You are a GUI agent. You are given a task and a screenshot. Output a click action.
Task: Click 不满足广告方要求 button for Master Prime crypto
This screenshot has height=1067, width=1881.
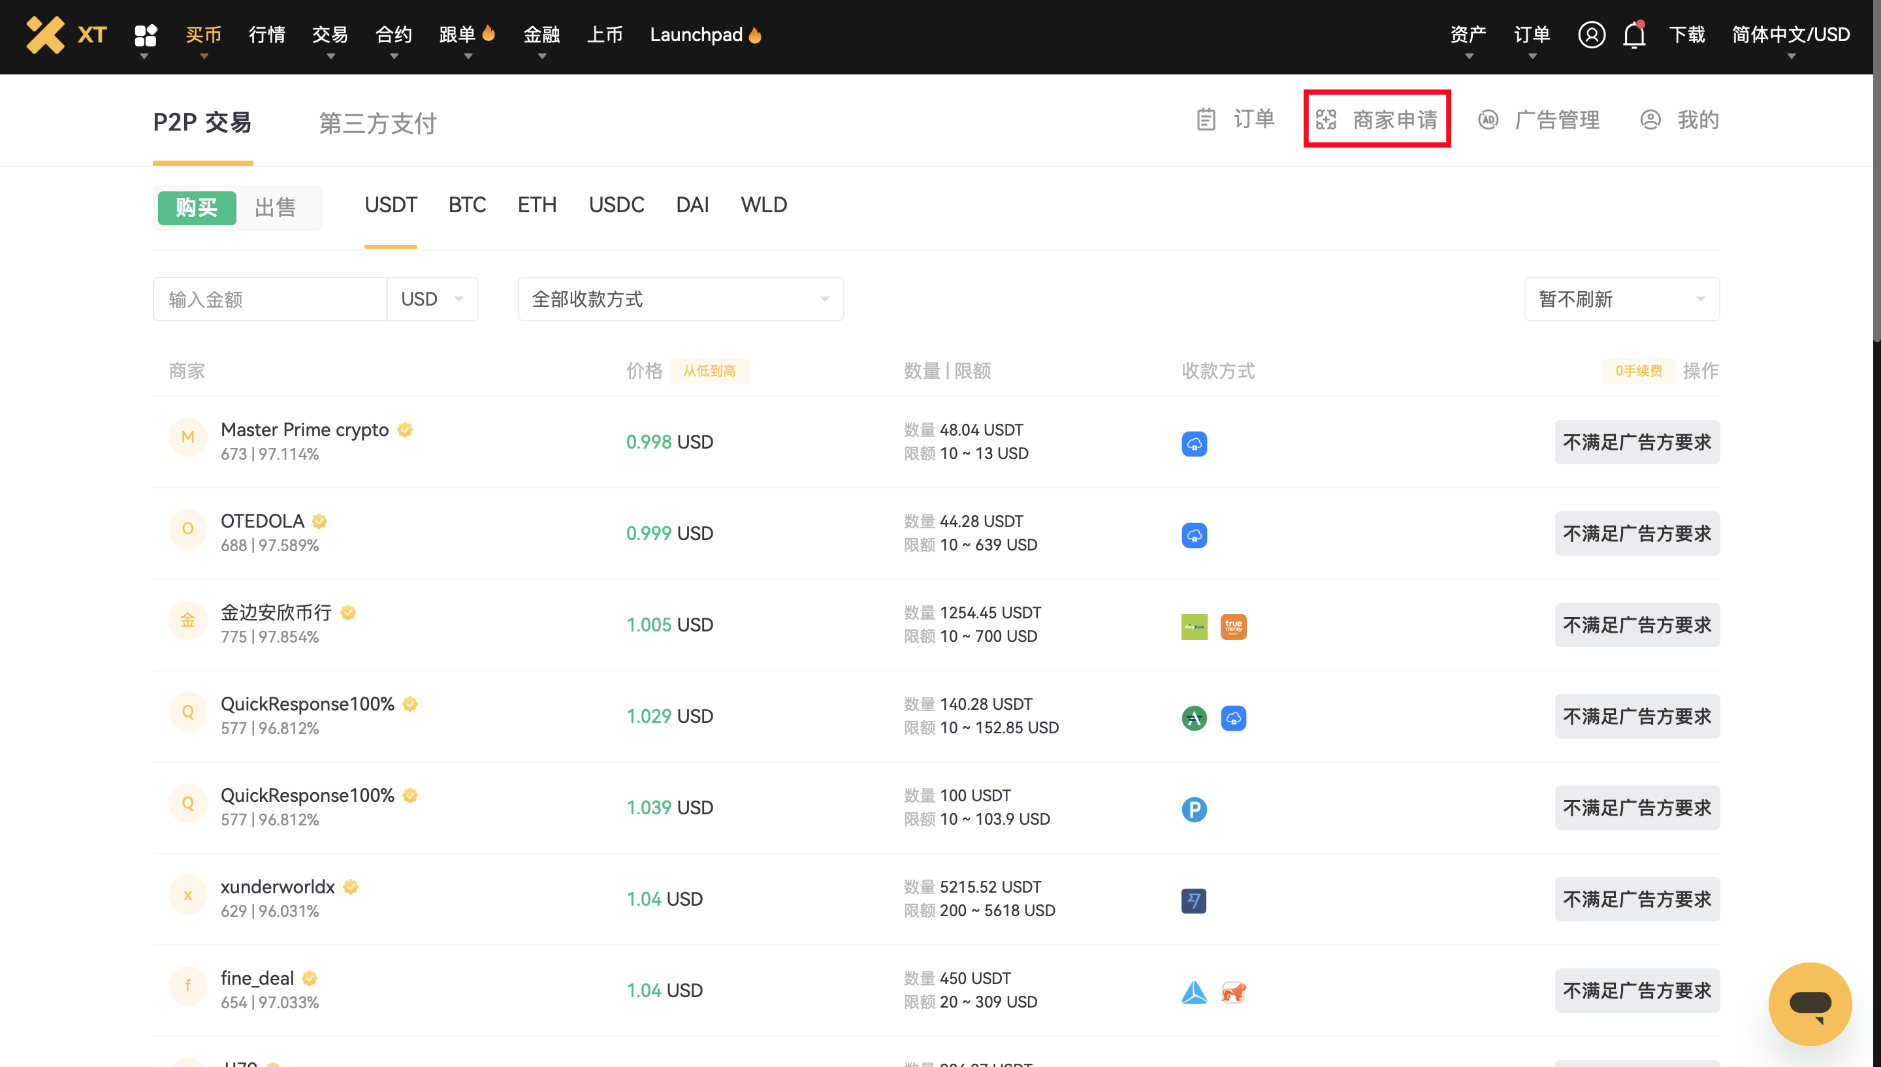pos(1636,442)
